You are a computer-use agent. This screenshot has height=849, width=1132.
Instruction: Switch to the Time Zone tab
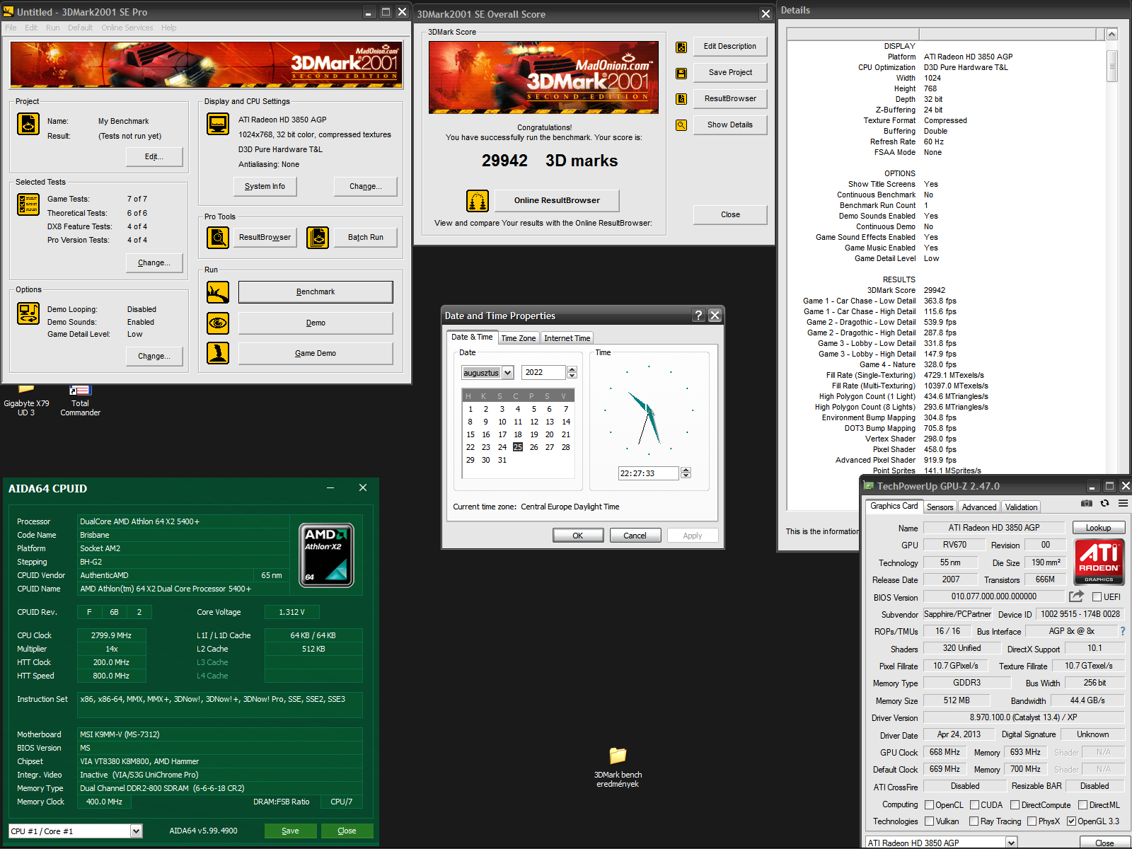click(518, 338)
